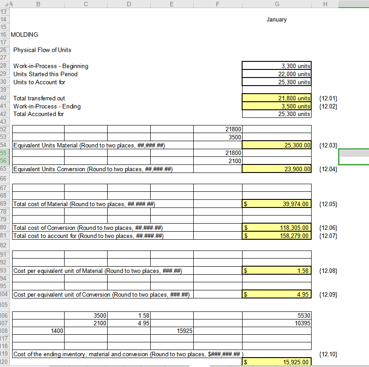This screenshot has width=369, height=367.
Task: Click 'Total transferred out' label
Action: [x=39, y=98]
